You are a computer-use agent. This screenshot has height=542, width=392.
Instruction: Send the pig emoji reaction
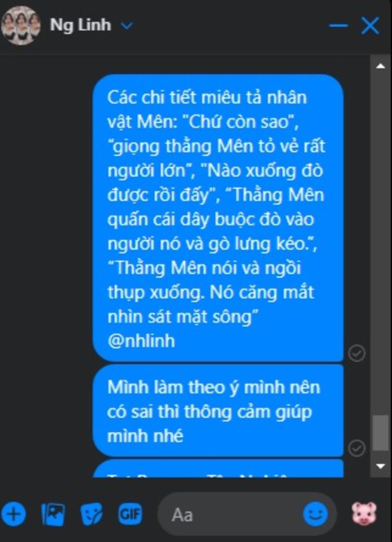pyautogui.click(x=364, y=513)
